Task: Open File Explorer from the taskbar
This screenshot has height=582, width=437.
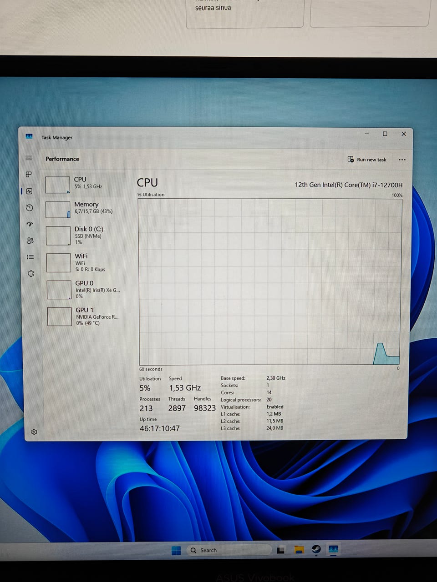Action: point(299,550)
